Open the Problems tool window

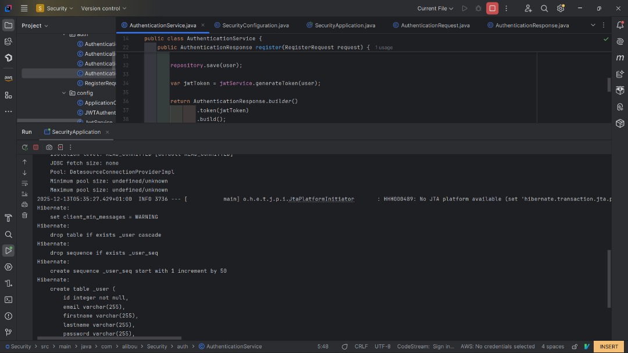[8, 316]
